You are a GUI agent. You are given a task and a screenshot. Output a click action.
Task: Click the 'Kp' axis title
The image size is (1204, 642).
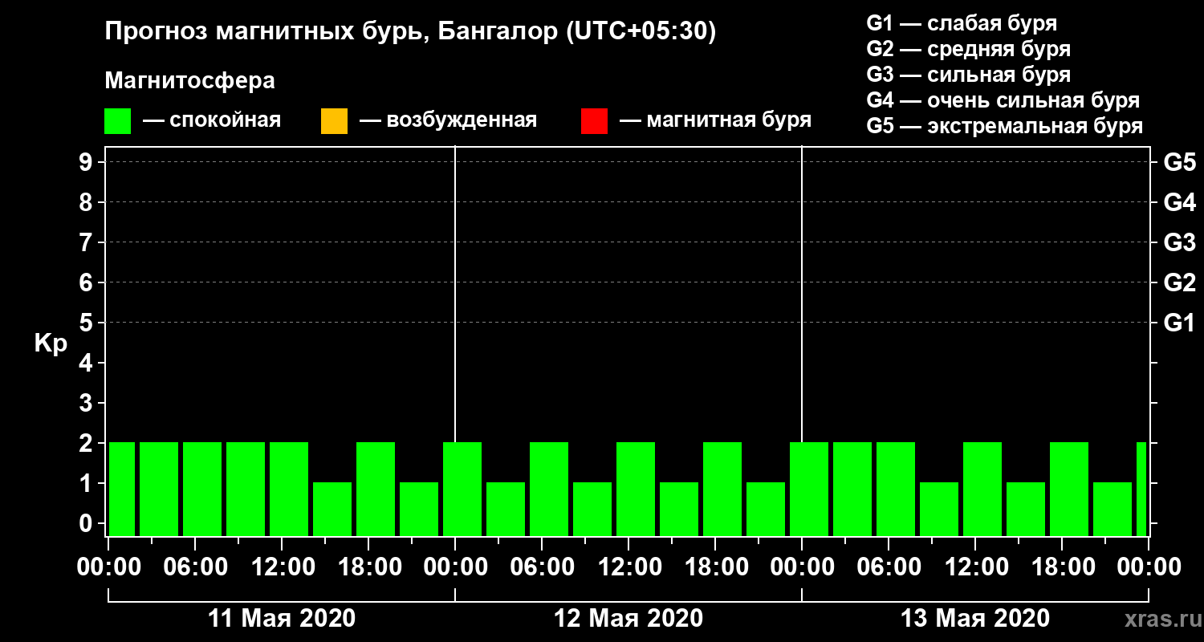[51, 343]
